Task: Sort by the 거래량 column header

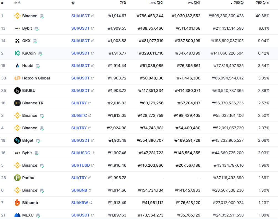Action: pos(237,3)
